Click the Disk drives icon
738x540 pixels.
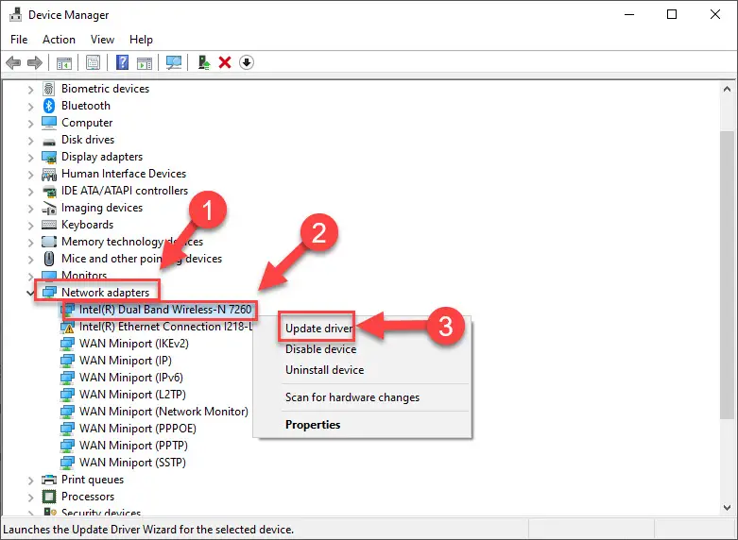(x=49, y=141)
